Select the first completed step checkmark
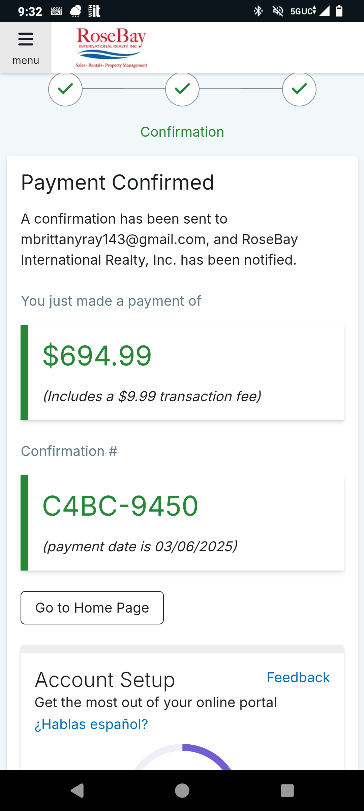This screenshot has height=811, width=364. click(65, 89)
